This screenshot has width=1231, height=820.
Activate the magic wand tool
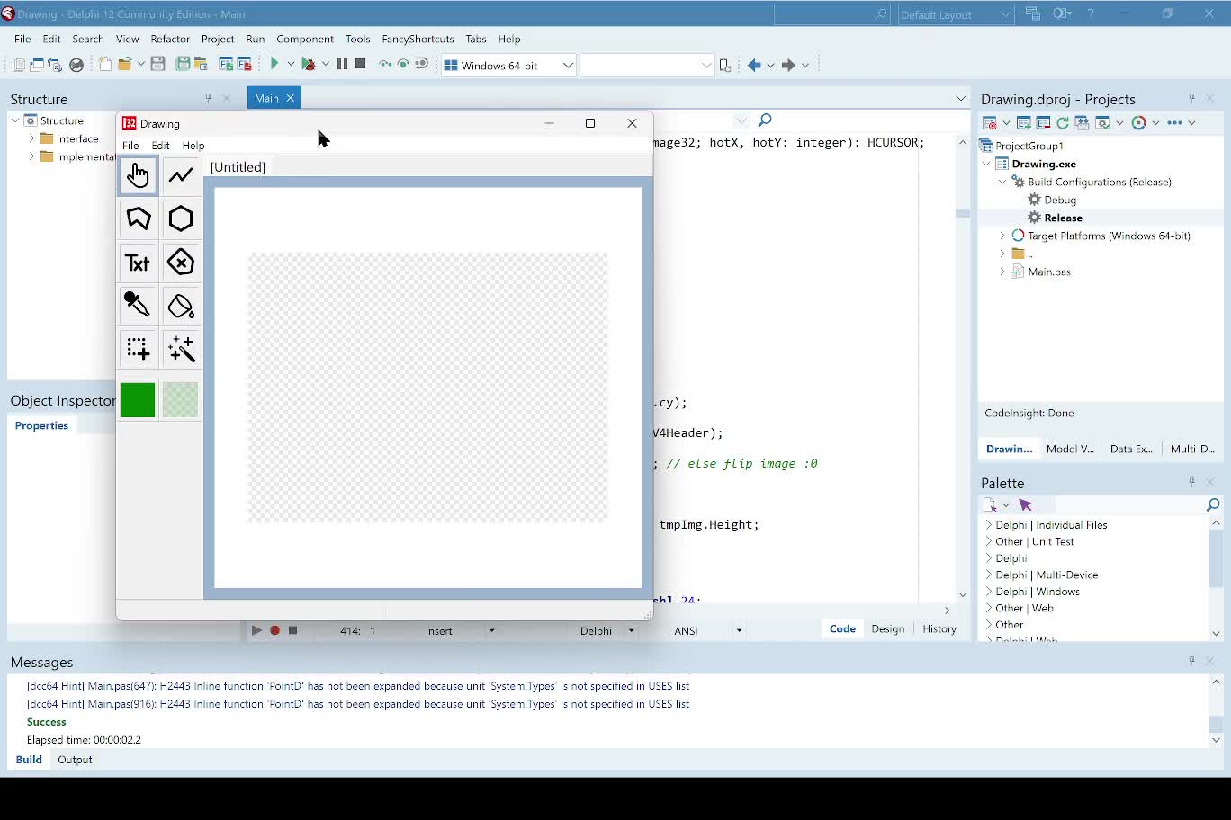[x=181, y=349]
